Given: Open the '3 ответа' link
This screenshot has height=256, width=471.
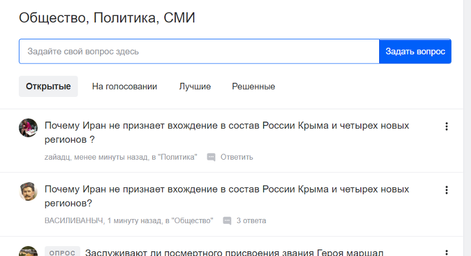Looking at the screenshot, I should pos(251,221).
